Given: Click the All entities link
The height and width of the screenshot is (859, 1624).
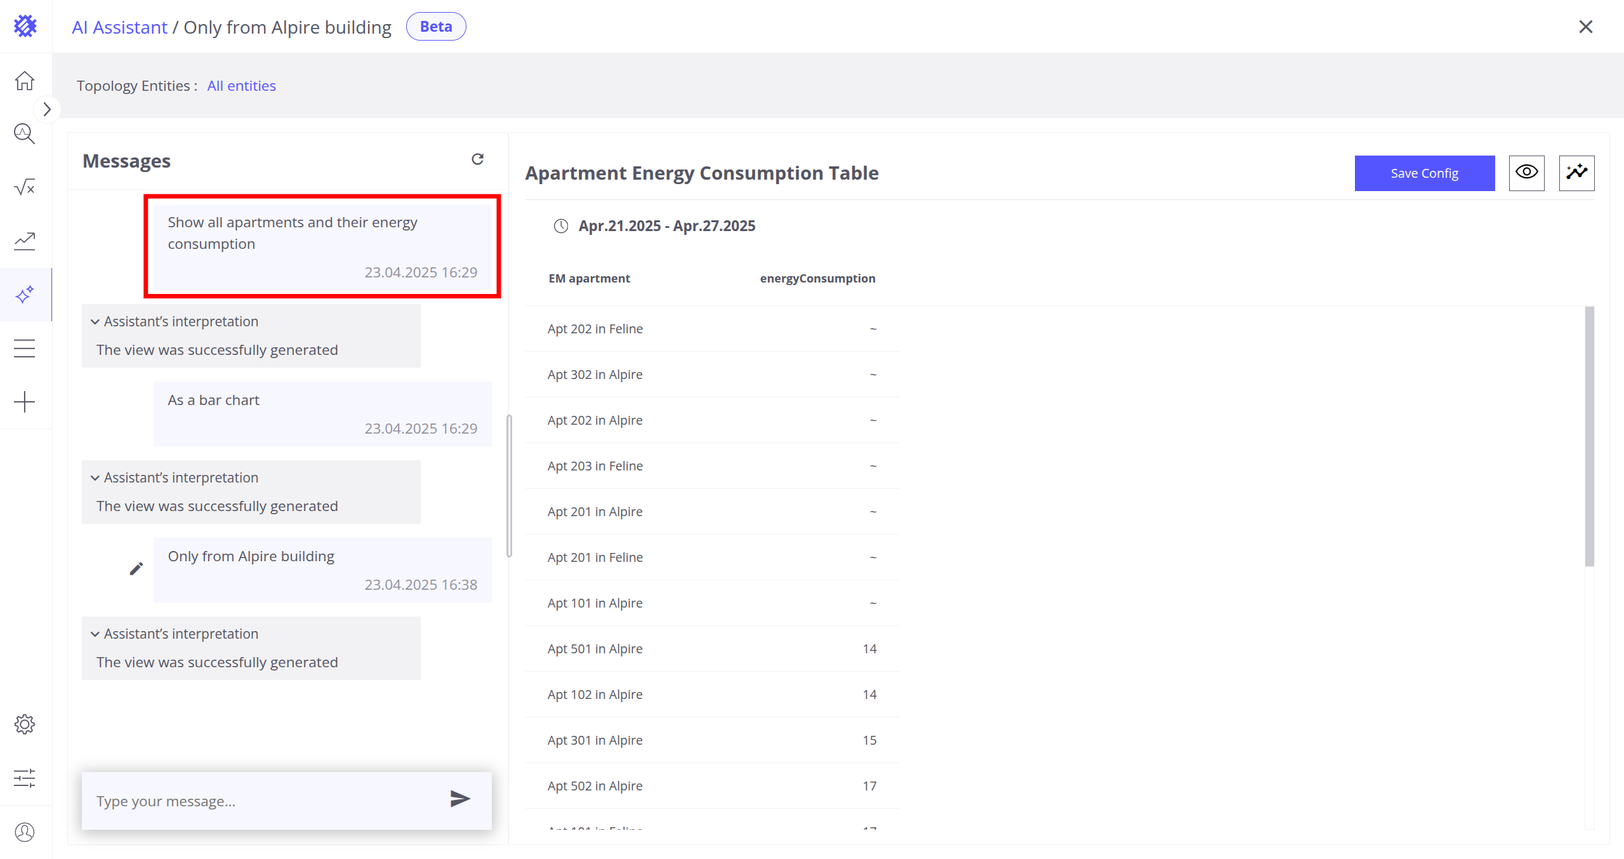Looking at the screenshot, I should (x=241, y=86).
